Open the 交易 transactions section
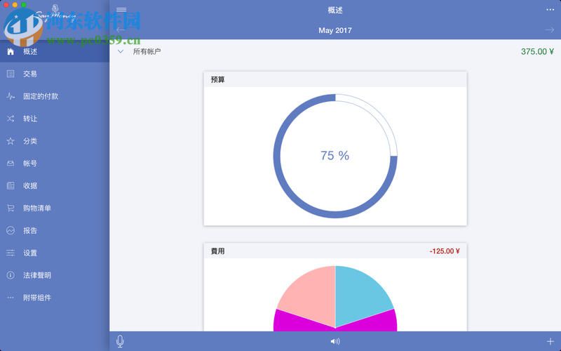 pos(55,74)
